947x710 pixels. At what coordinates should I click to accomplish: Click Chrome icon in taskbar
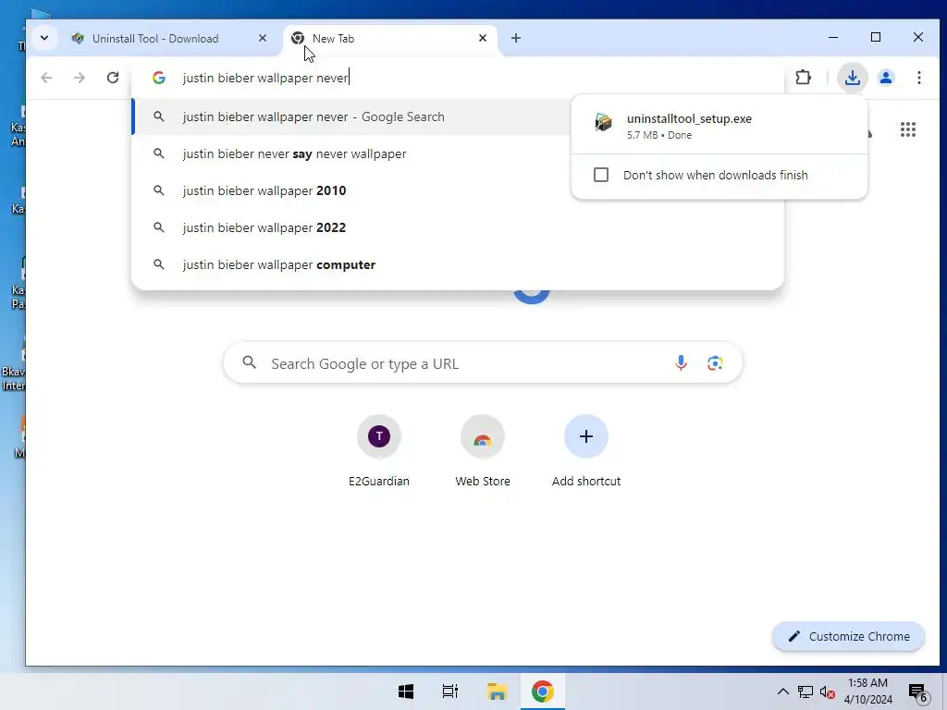click(x=542, y=692)
